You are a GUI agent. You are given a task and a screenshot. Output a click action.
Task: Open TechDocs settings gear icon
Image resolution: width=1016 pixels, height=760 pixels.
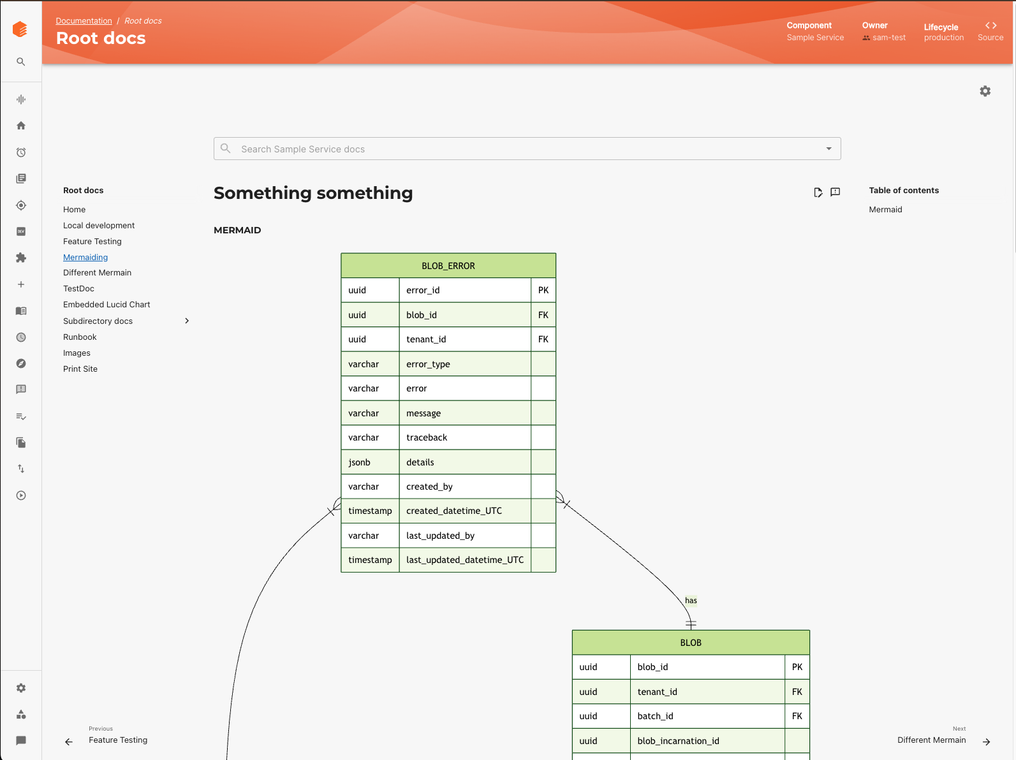pos(985,91)
